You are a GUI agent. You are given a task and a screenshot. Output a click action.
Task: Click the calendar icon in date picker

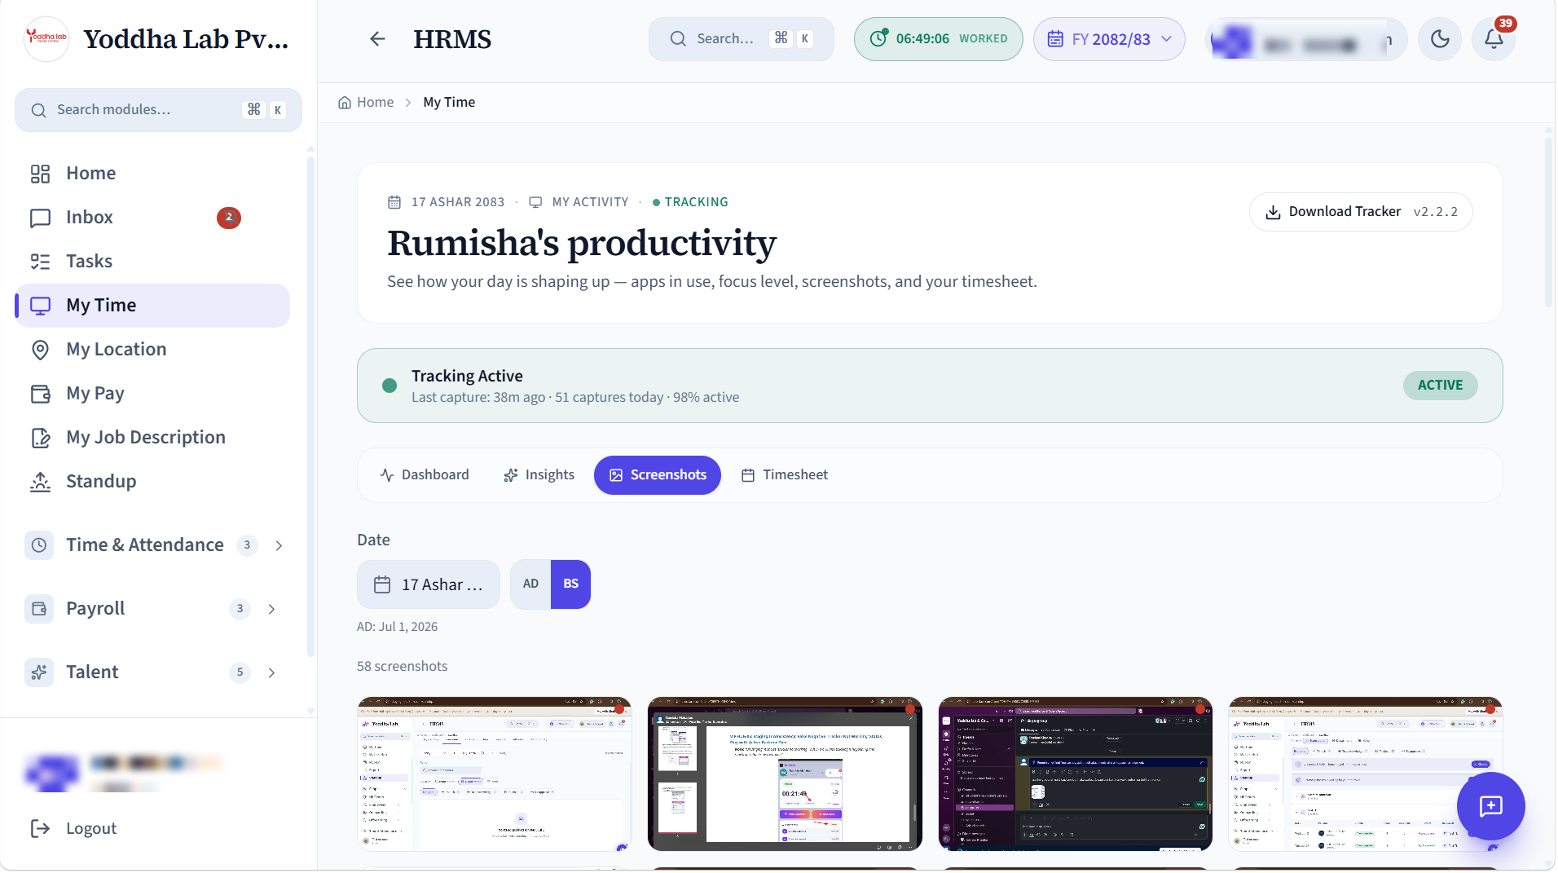(x=382, y=584)
